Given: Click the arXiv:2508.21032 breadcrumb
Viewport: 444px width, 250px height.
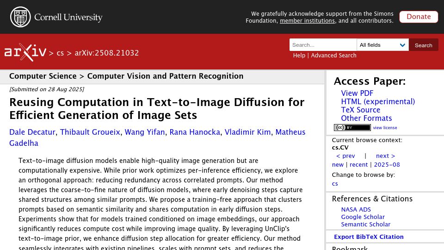Looking at the screenshot, I should 107,53.
